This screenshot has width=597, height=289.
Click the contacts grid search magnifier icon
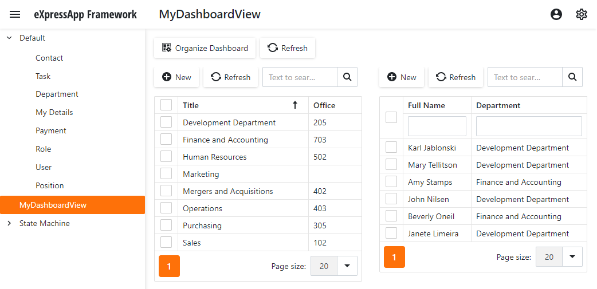coord(572,77)
